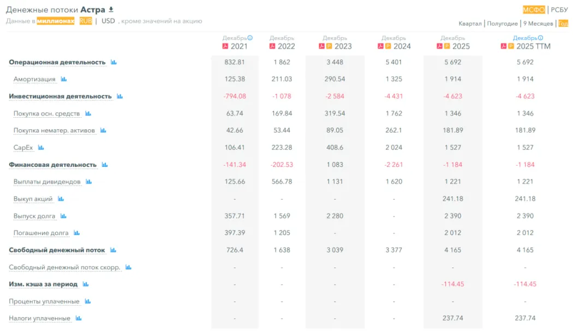
Task: Open CapEx bar chart icon
Action: [41, 148]
